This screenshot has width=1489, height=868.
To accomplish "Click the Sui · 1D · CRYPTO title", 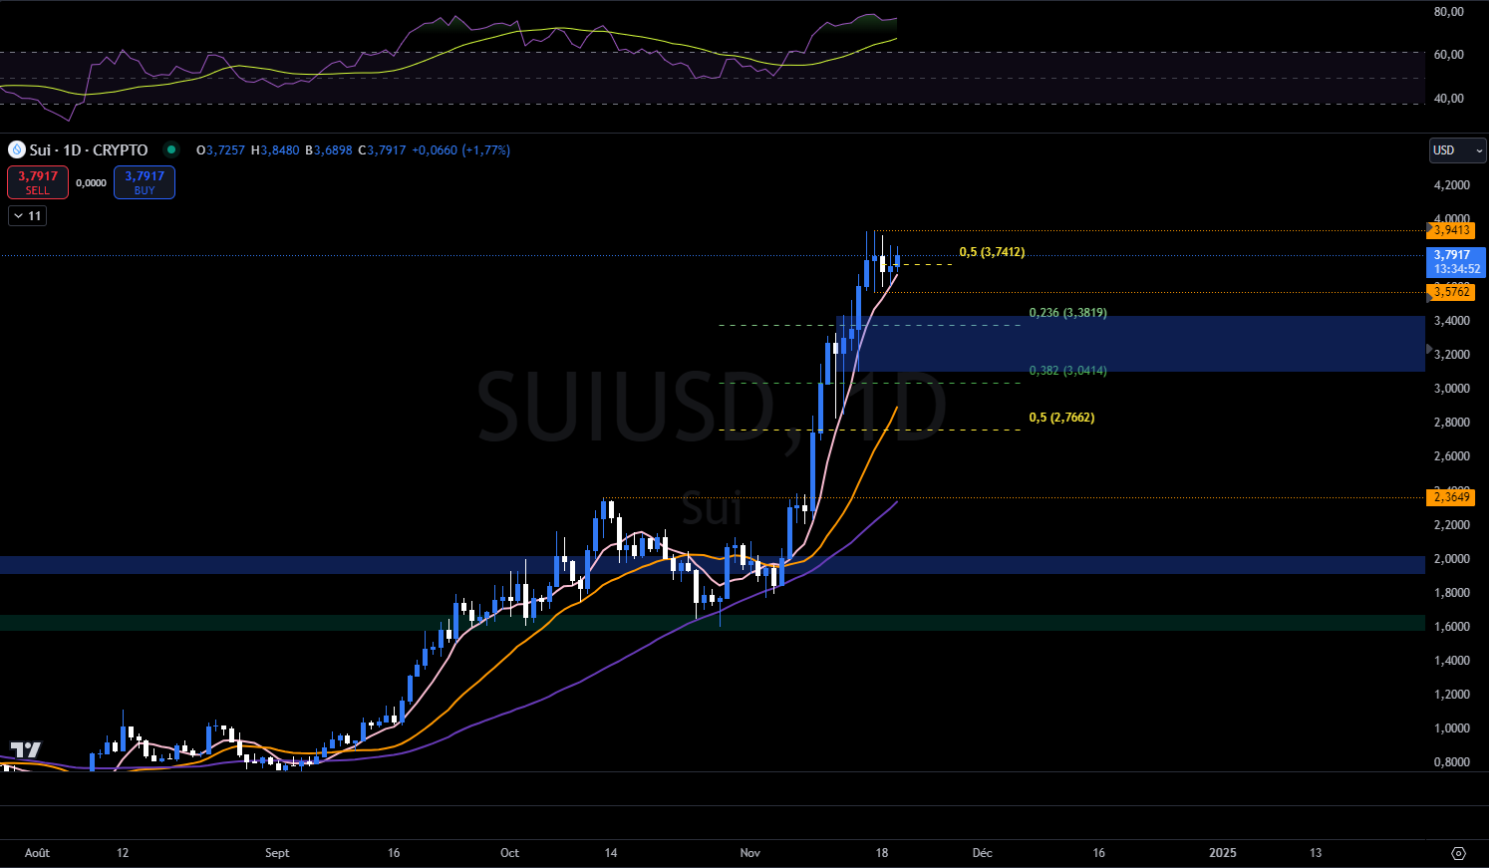I will 88,149.
